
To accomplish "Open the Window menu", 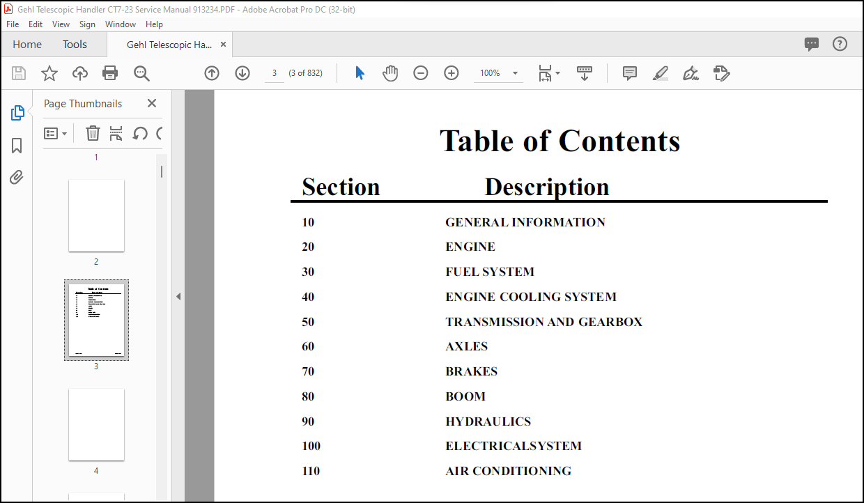I will [121, 24].
